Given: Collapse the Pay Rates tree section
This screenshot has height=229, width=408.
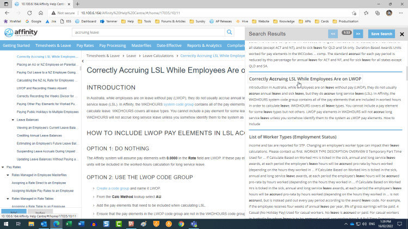Looking at the screenshot, I should click(3, 167).
